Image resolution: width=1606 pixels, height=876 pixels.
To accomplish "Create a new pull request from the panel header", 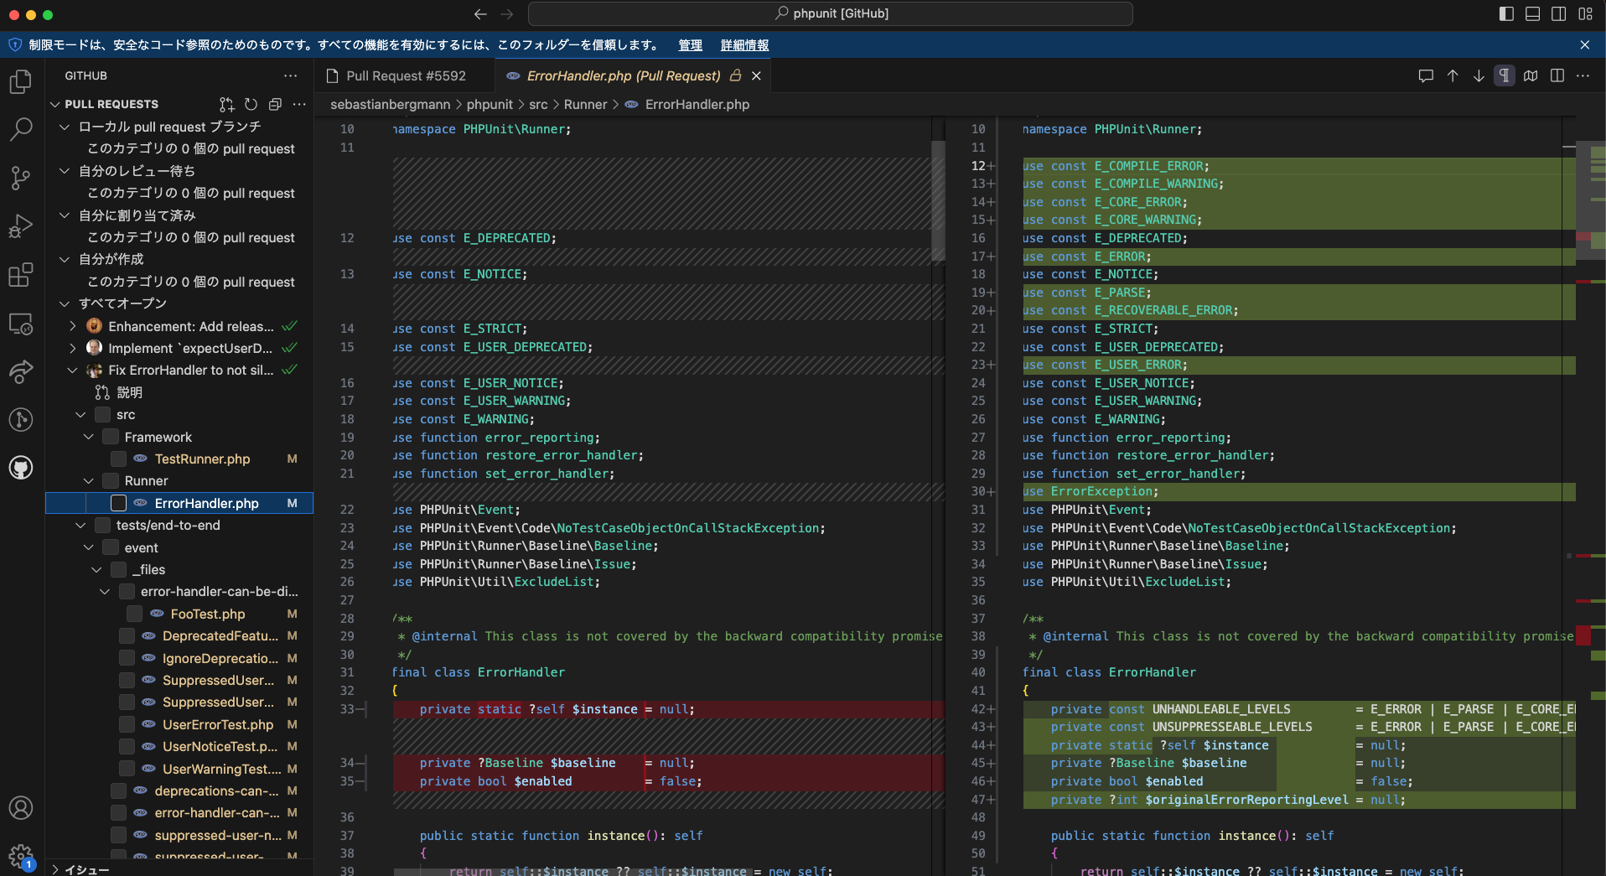I will point(226,104).
